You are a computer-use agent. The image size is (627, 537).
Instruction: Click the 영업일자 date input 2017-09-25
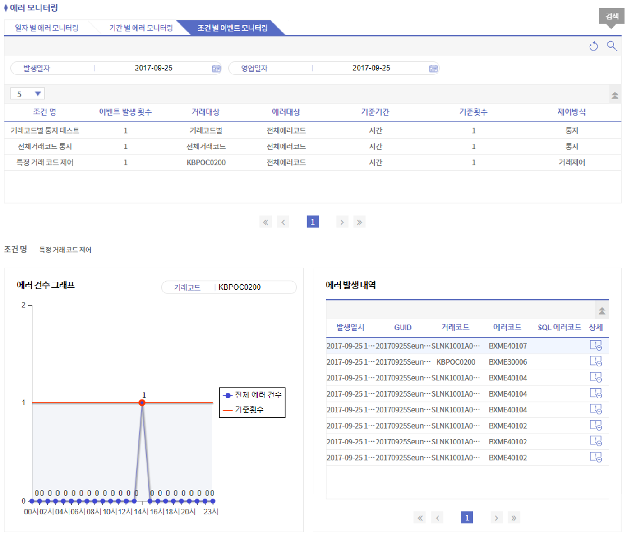point(371,68)
